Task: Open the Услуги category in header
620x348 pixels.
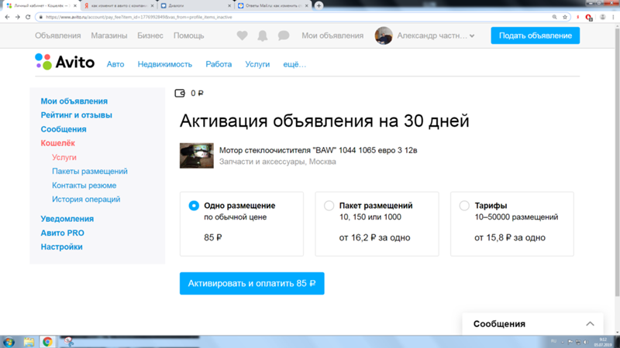Action: tap(257, 64)
